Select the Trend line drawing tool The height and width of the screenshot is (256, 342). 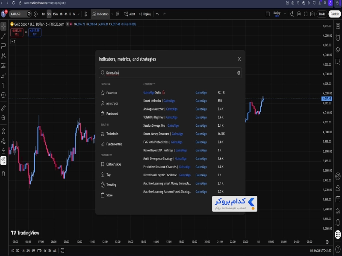pyautogui.click(x=3, y=36)
